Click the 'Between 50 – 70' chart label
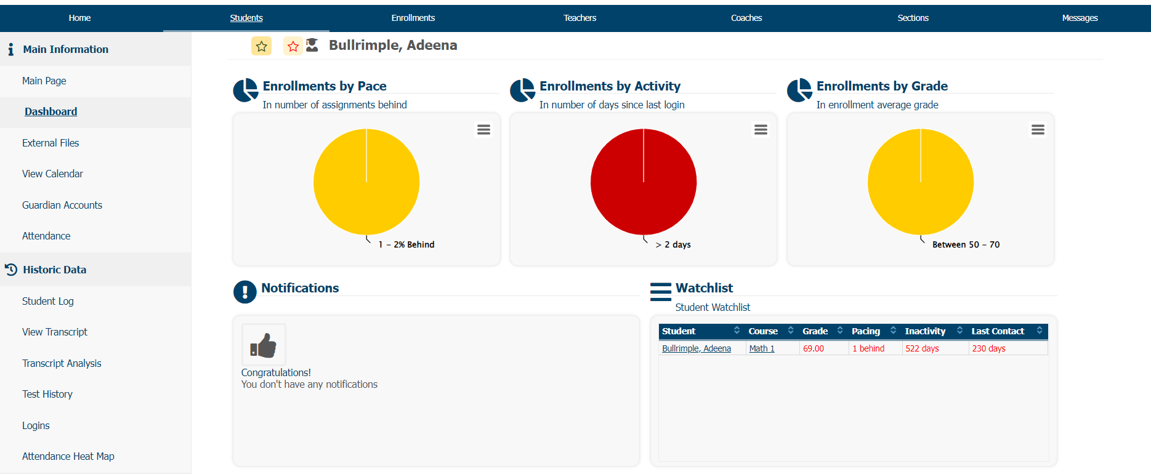1151x474 pixels. click(966, 244)
